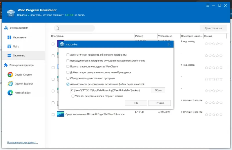232x150 pixels.
Task: Enable Обнаруживать деинсталляцию программ checkbox
Action: (x=68, y=78)
